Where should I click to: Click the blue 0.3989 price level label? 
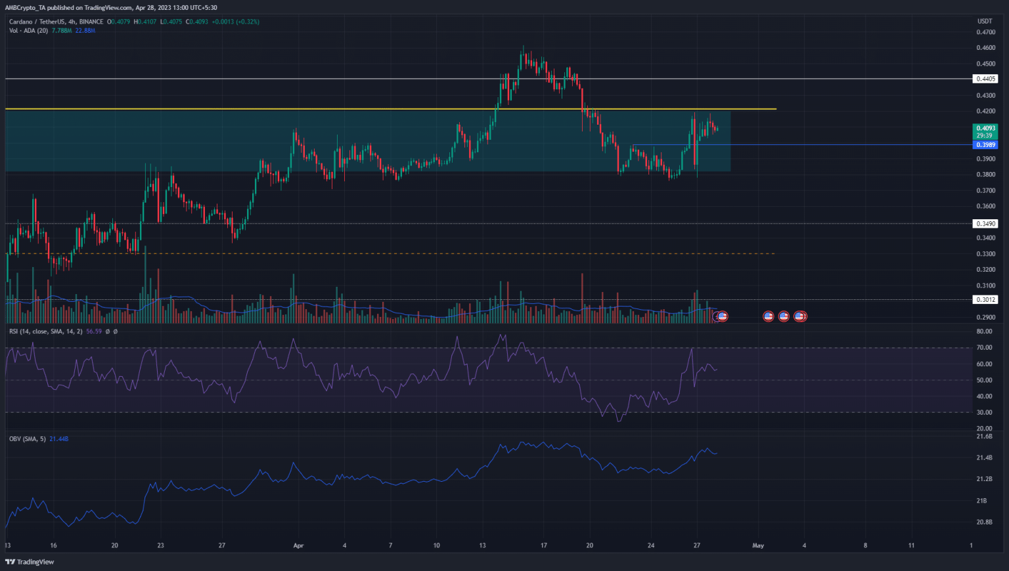(985, 145)
